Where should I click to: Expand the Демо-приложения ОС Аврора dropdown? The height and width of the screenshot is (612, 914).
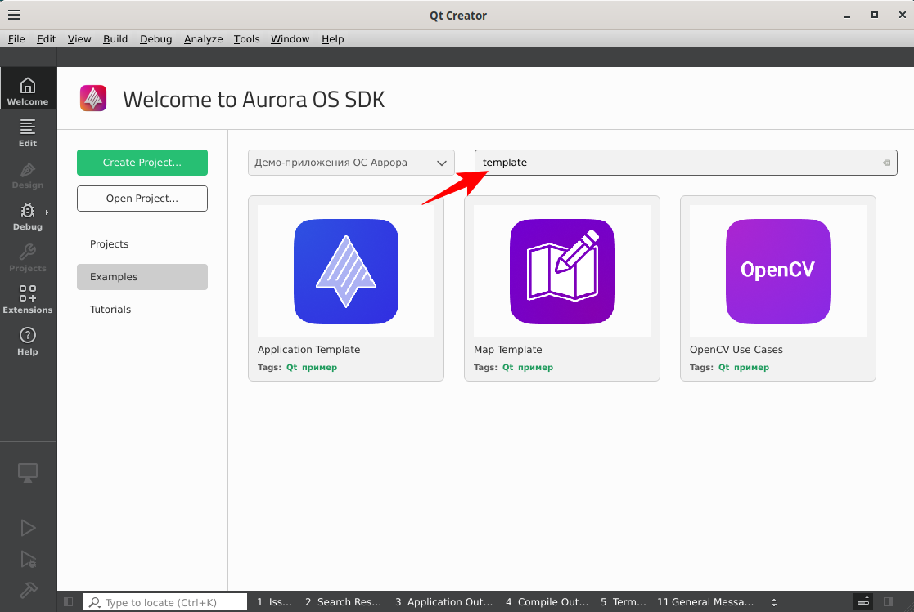click(x=351, y=163)
